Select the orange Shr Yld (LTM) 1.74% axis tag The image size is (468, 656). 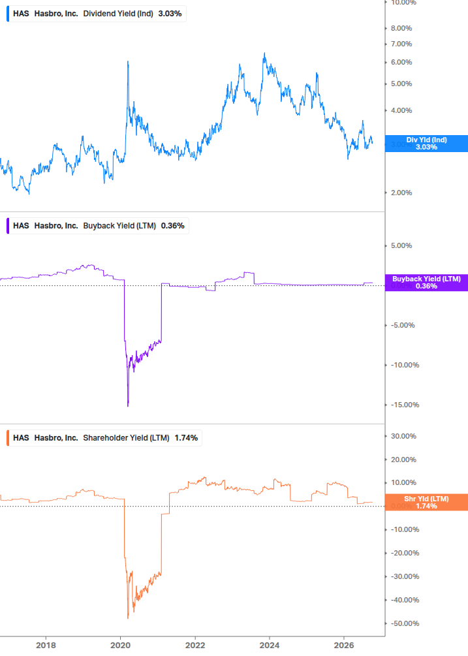(426, 503)
